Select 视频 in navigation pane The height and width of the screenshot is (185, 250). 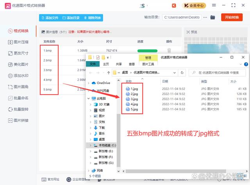click(x=99, y=110)
